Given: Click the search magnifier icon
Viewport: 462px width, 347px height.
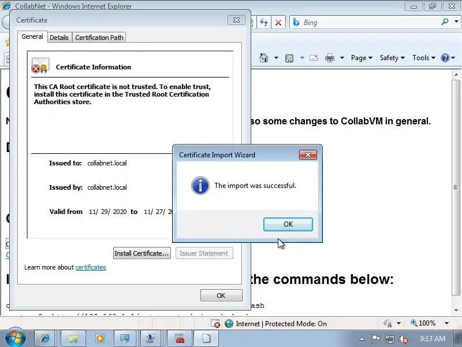Looking at the screenshot, I should coord(445,21).
